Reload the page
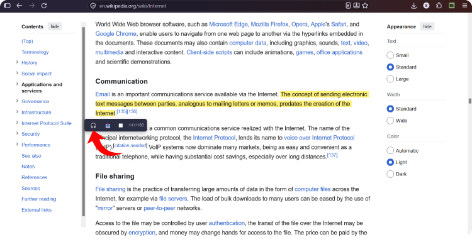The image size is (472, 237). point(44,6)
